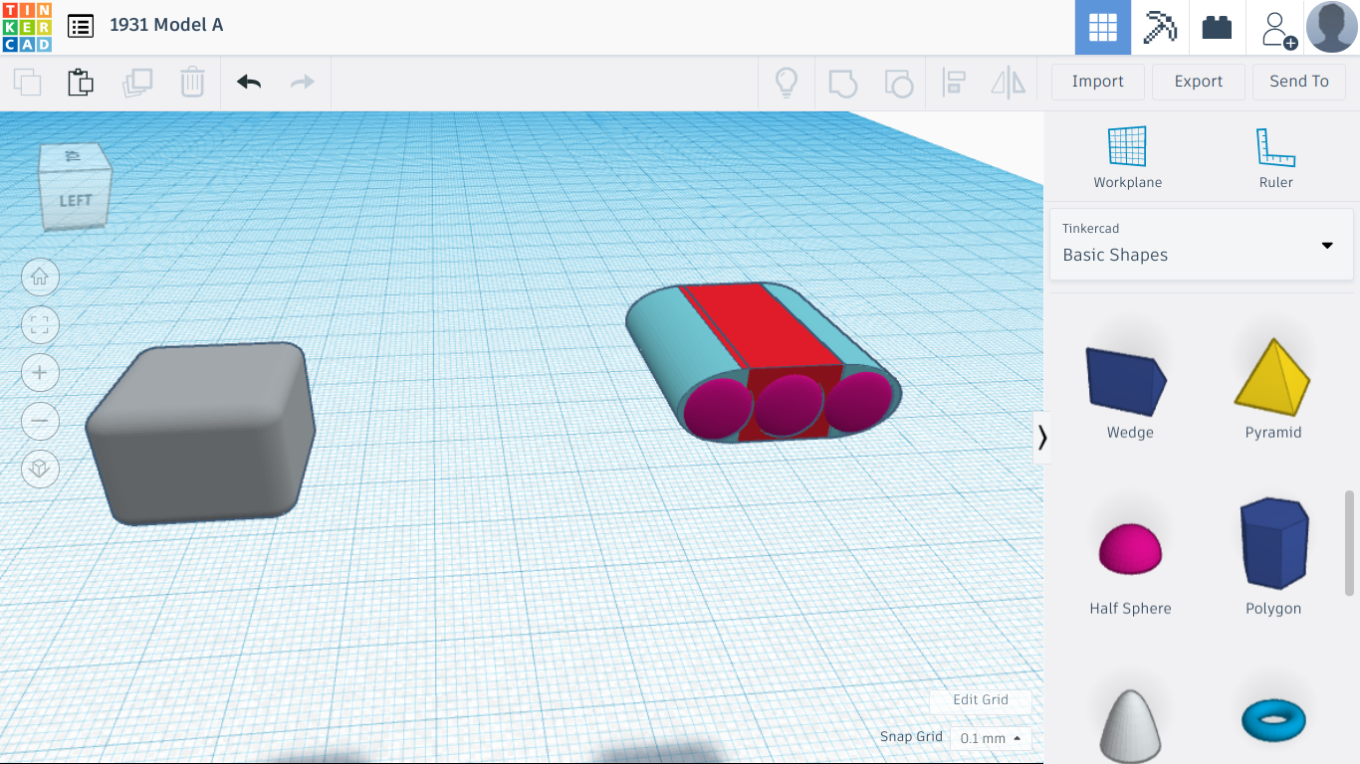Open the designs list menu
The width and height of the screenshot is (1360, 764).
81,26
